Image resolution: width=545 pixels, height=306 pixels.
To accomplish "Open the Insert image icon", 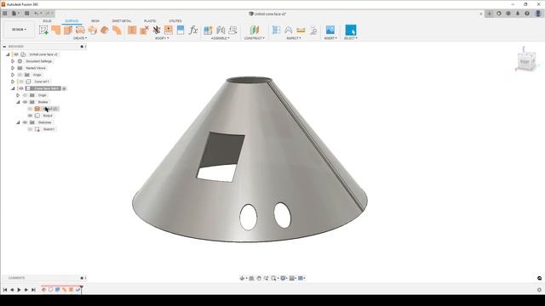I will (330, 30).
